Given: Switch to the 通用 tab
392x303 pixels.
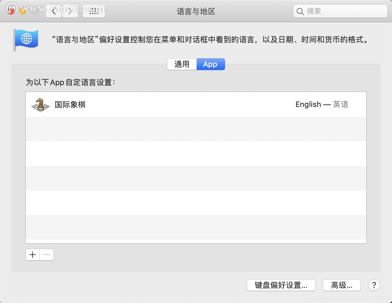Looking at the screenshot, I should [182, 64].
